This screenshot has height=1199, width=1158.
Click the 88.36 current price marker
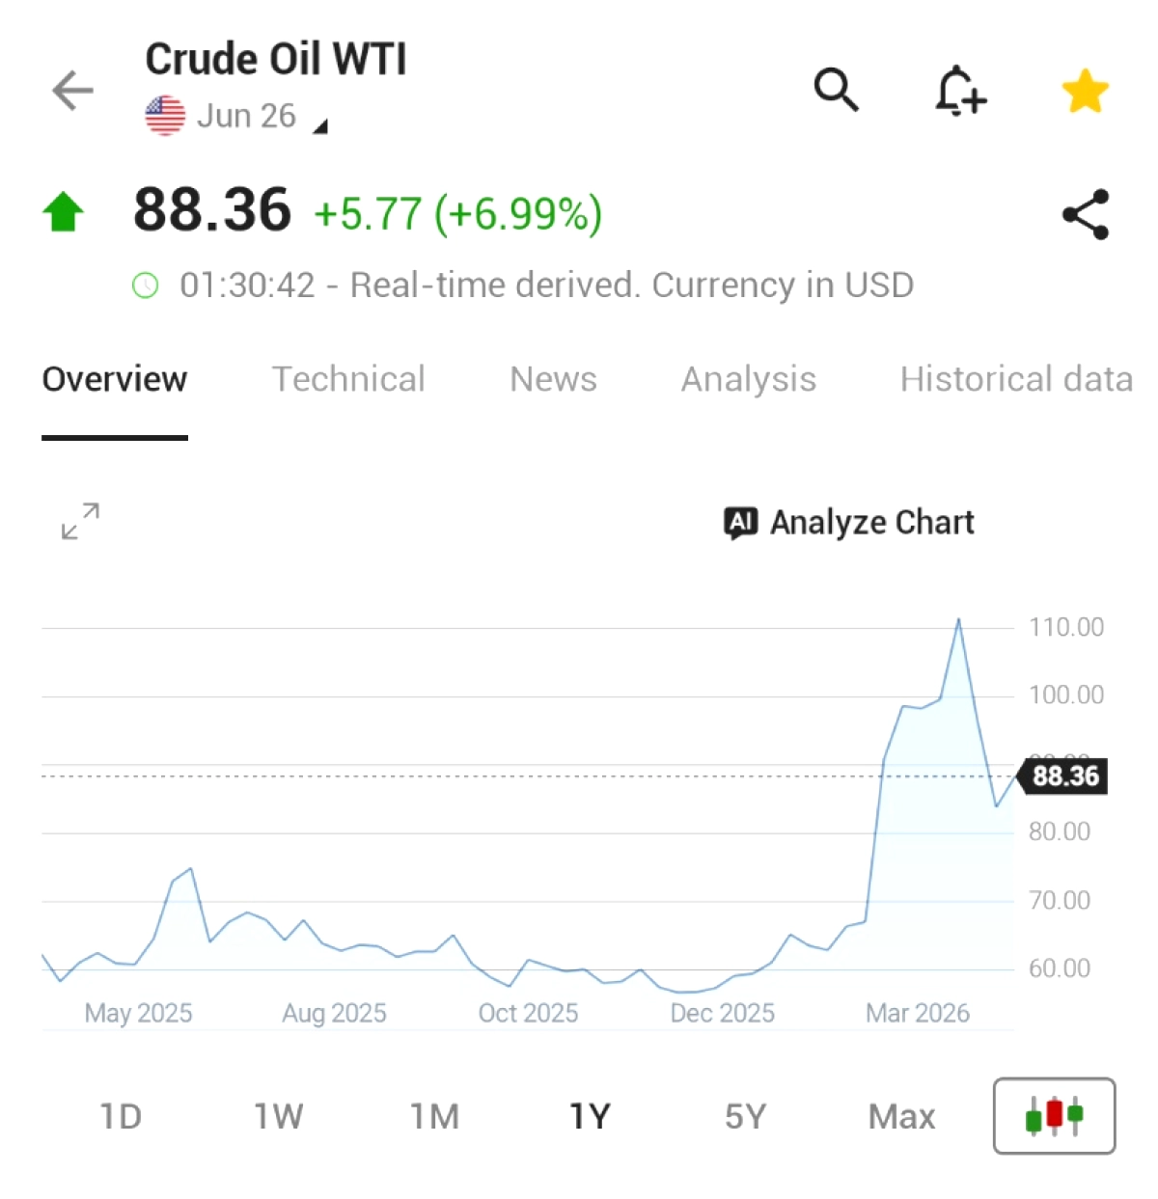tap(1064, 777)
